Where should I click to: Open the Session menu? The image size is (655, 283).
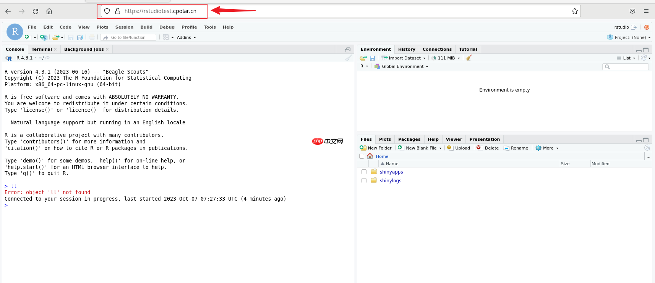tap(124, 27)
